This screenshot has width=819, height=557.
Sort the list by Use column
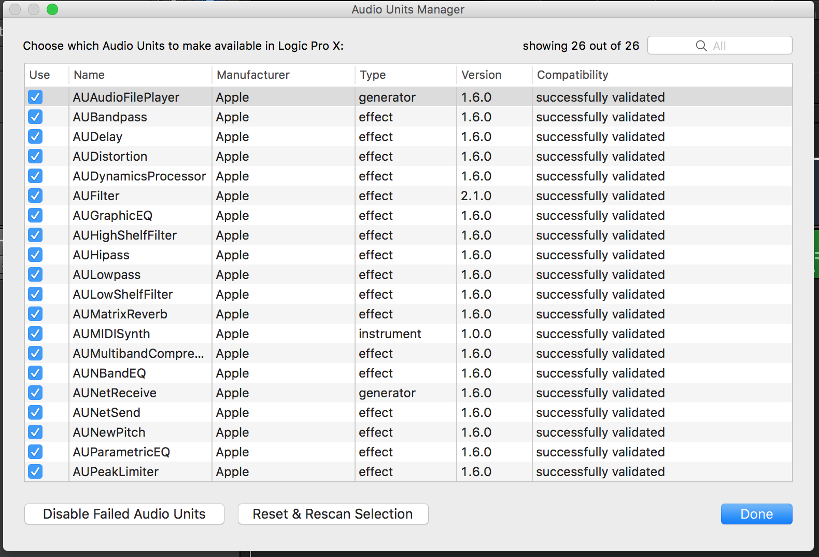tap(47, 75)
